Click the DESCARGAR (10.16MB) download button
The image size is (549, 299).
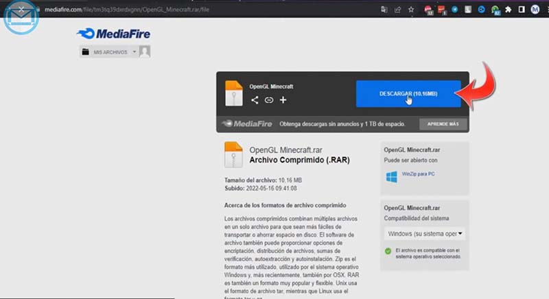point(408,94)
